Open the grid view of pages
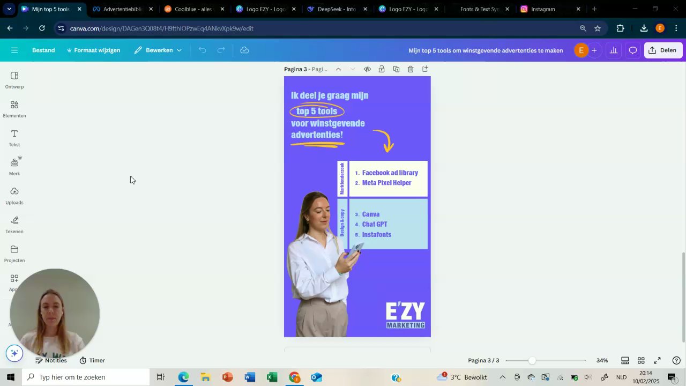 (641, 360)
